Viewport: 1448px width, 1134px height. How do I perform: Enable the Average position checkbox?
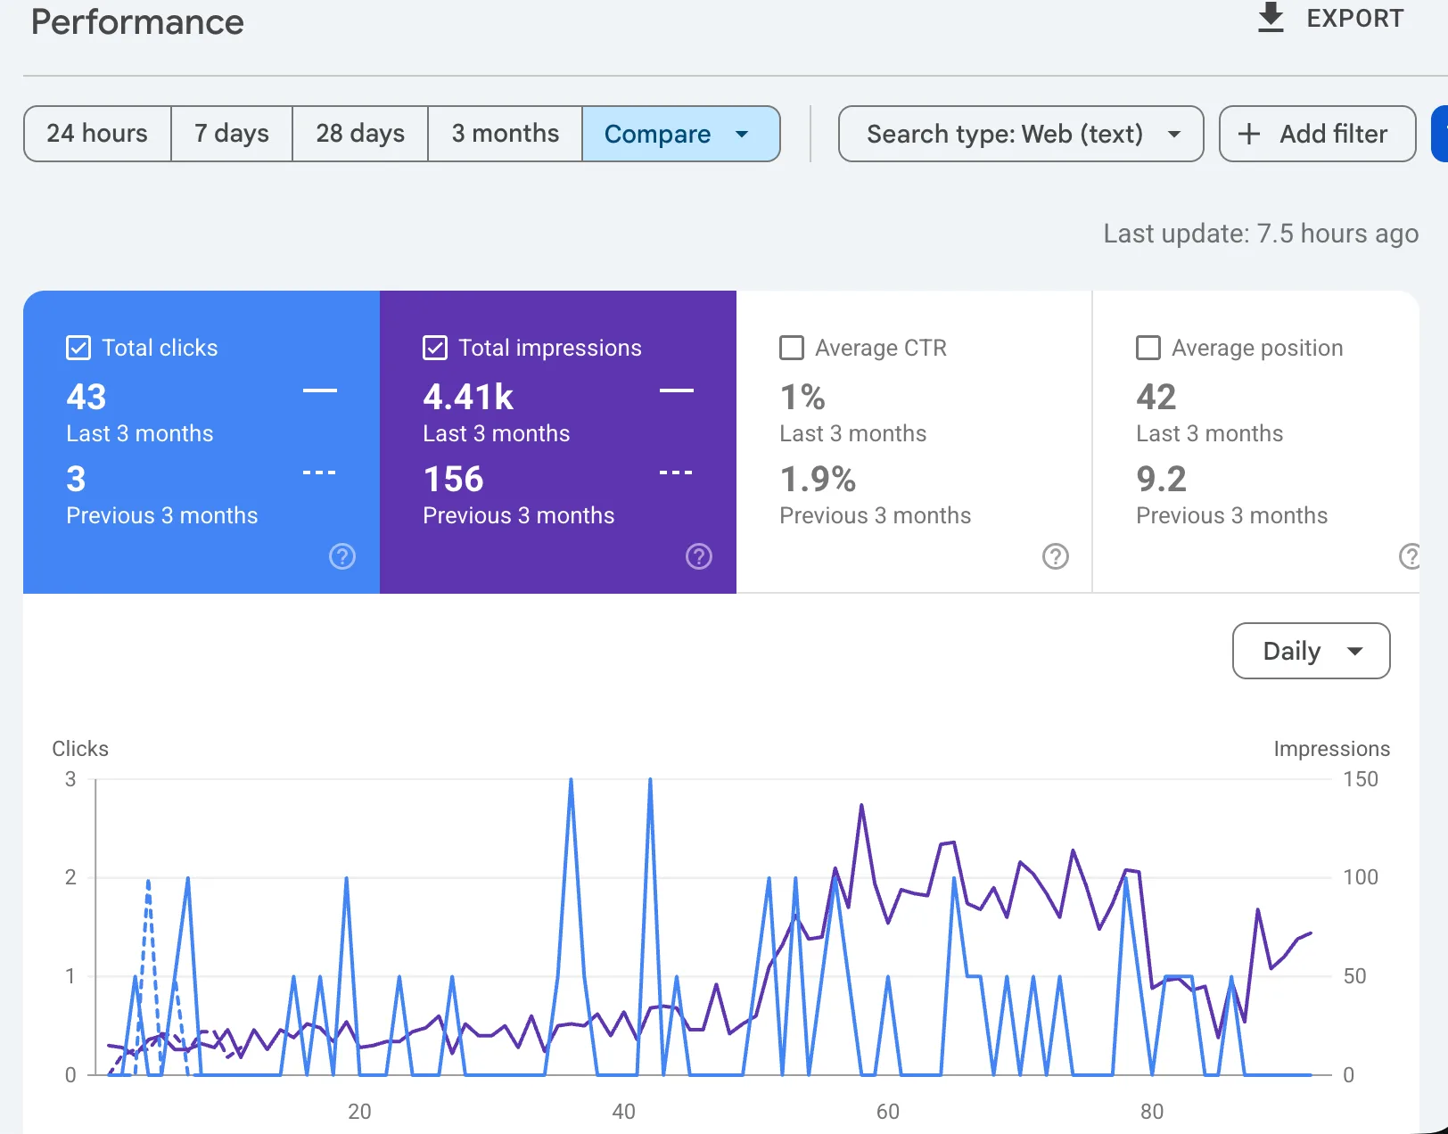tap(1148, 348)
